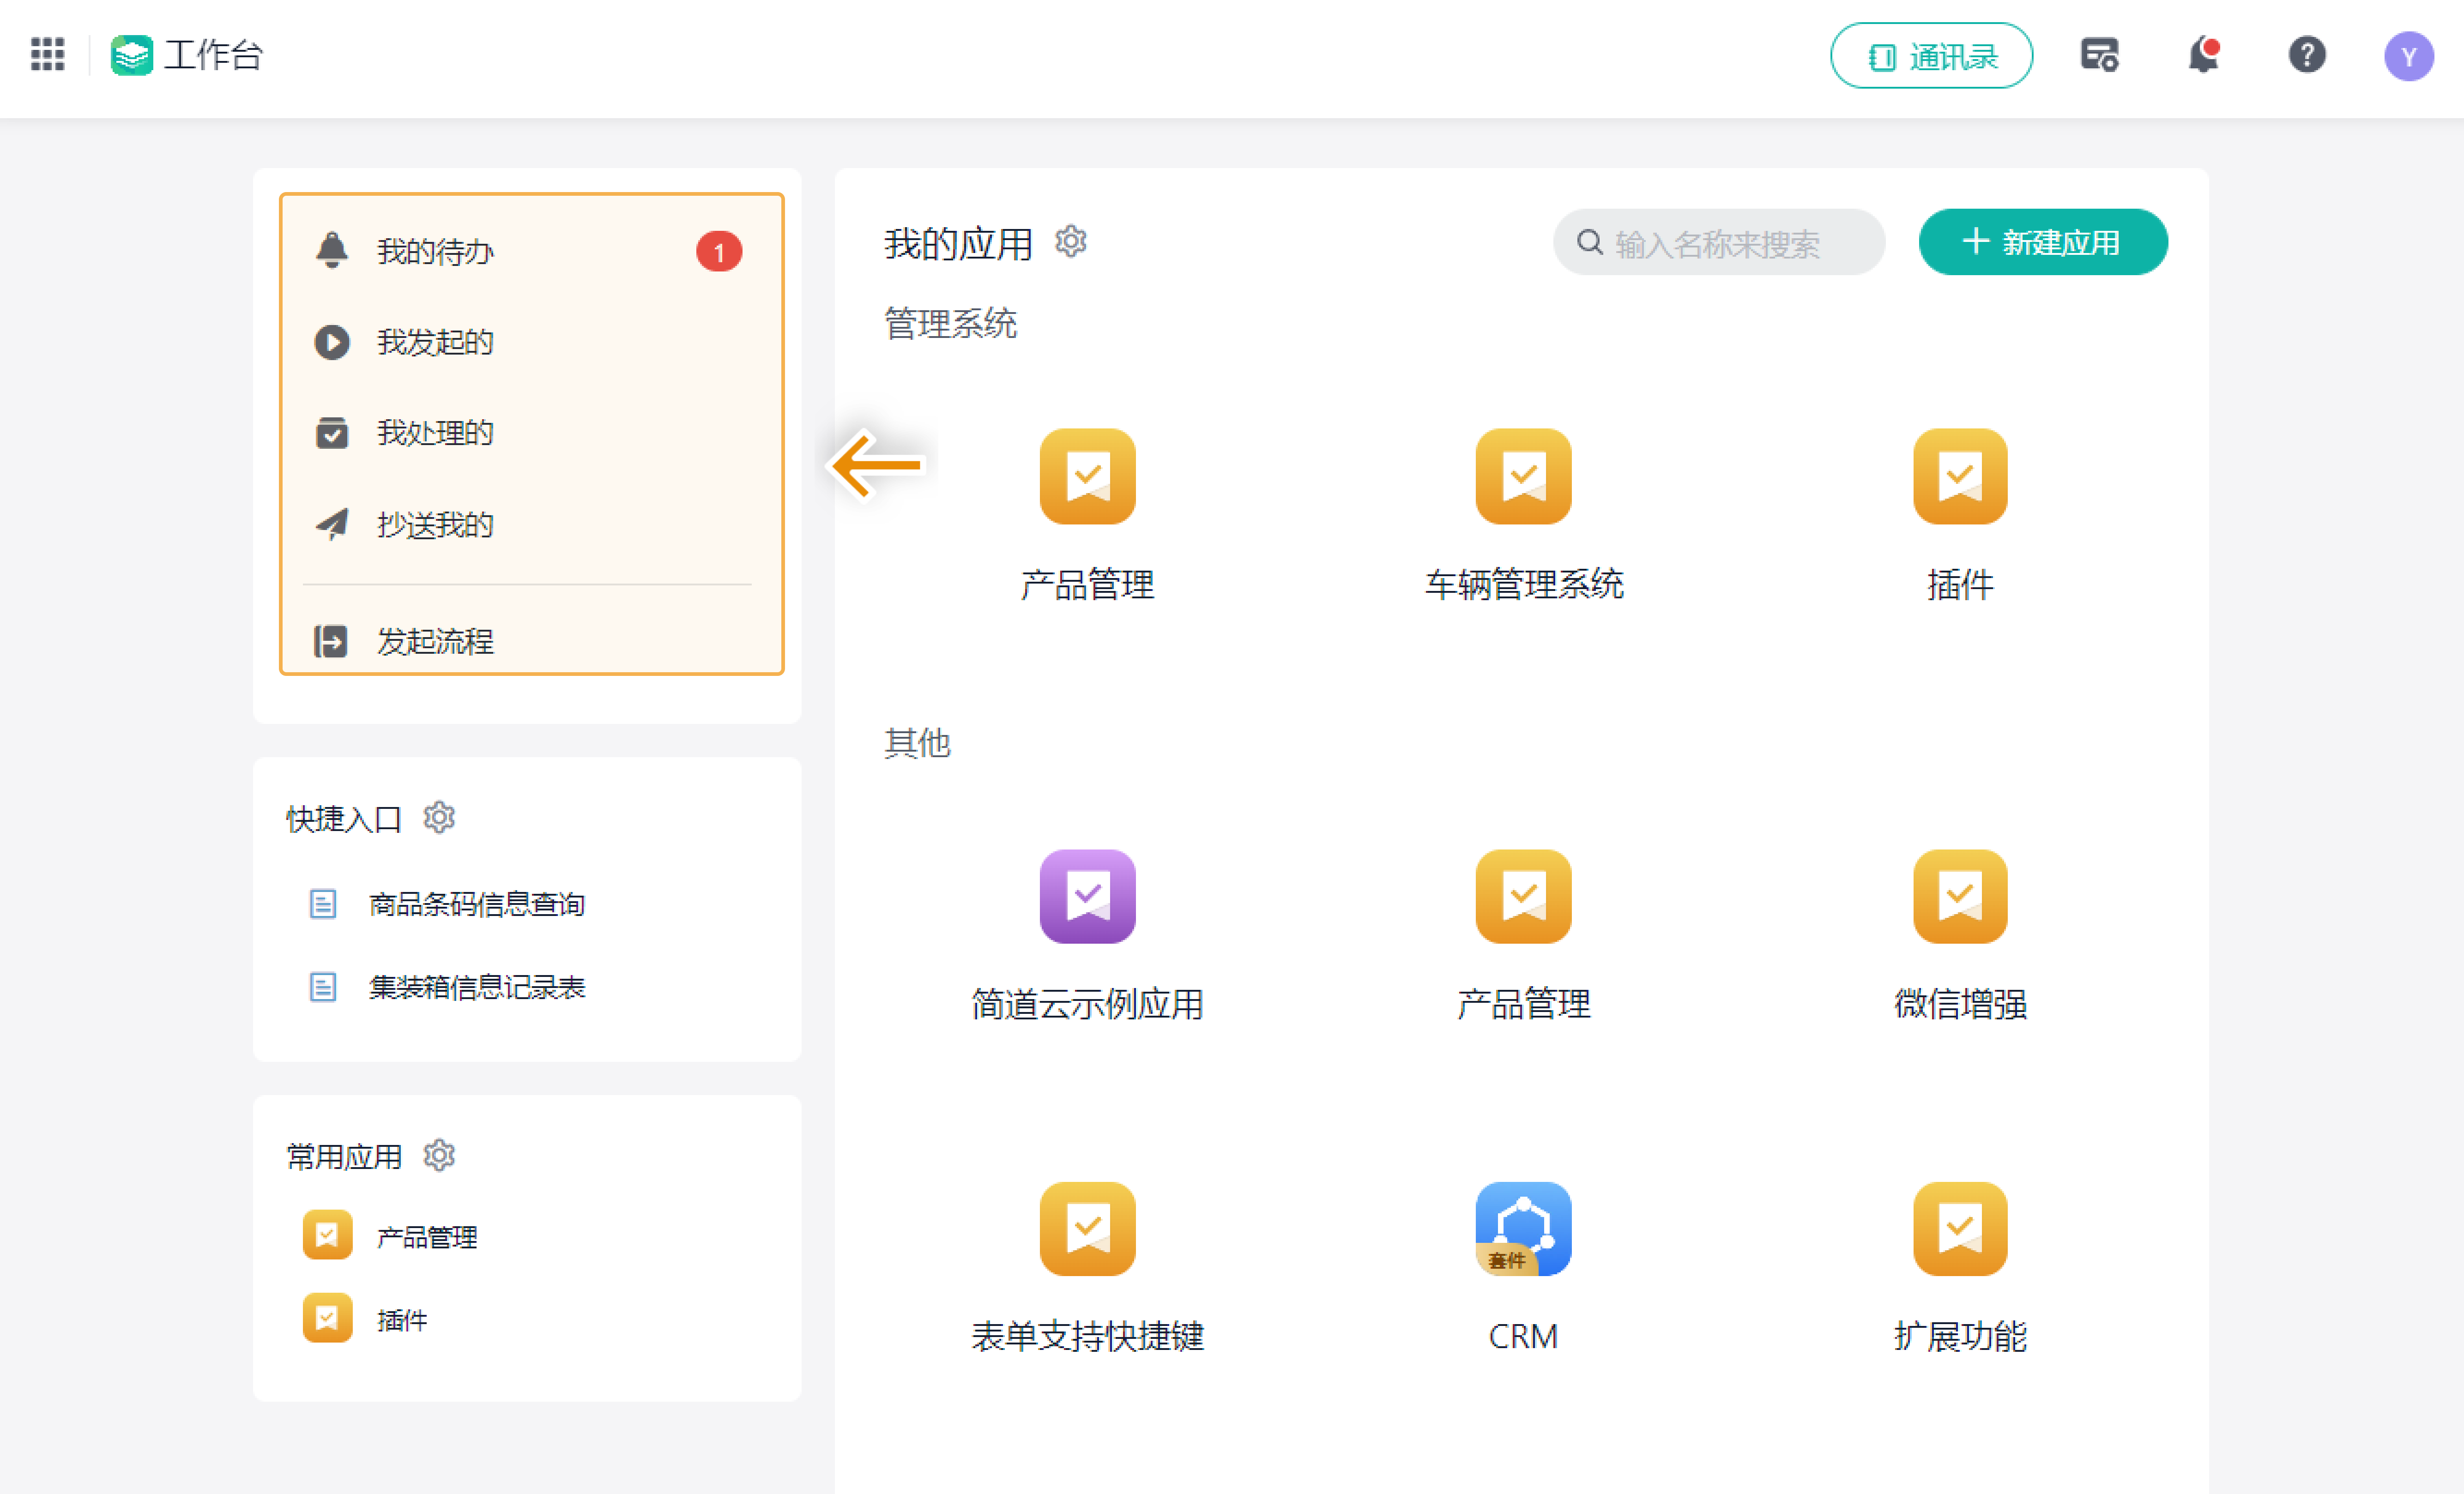Open 商品条码信息查询 shortcut
Viewport: 2464px width, 1494px height.
[447, 904]
